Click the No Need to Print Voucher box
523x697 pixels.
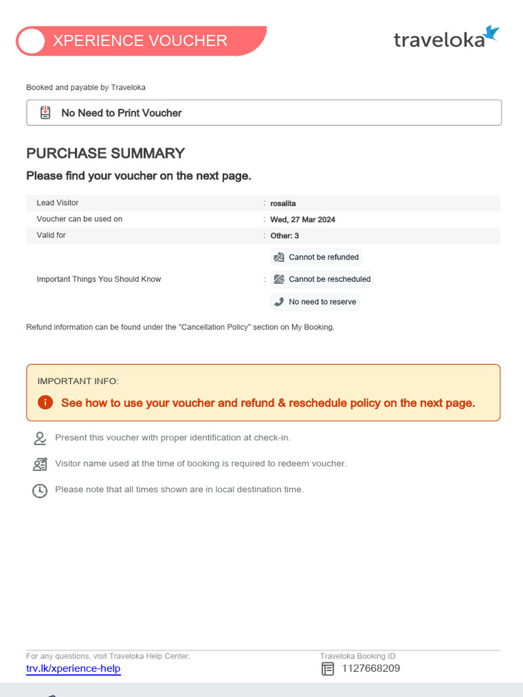tap(264, 112)
